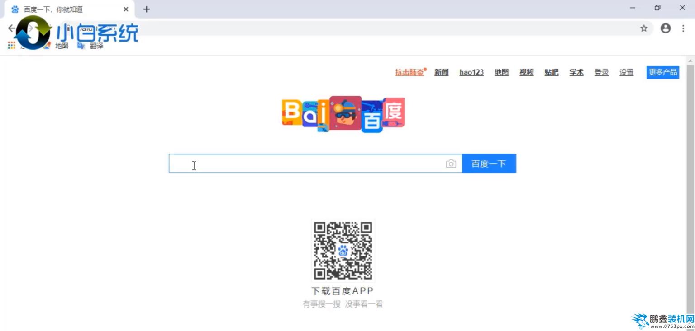
Task: Open the 学术 link
Action: pyautogui.click(x=576, y=72)
